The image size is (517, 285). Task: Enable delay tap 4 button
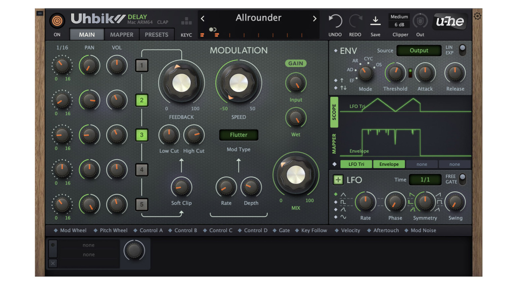pos(142,170)
